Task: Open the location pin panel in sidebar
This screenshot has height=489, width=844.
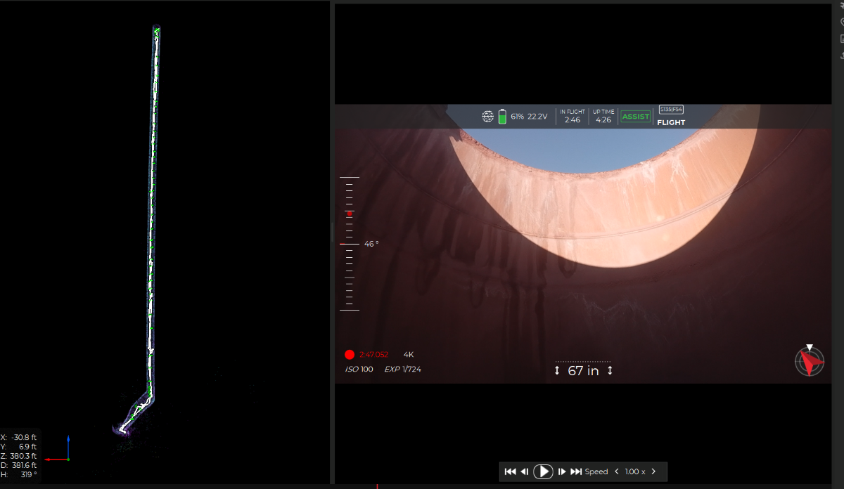Action: (x=842, y=22)
